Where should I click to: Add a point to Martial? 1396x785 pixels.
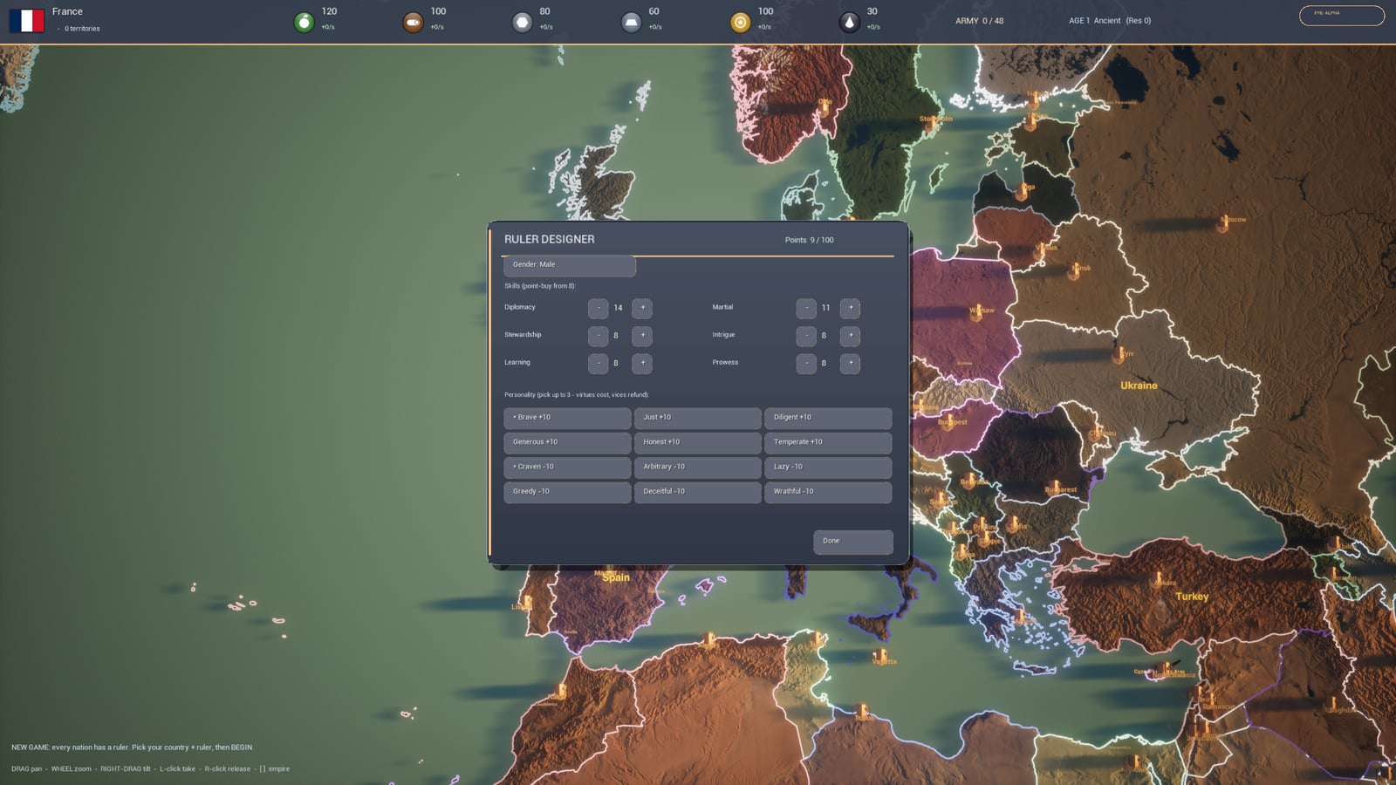point(850,308)
